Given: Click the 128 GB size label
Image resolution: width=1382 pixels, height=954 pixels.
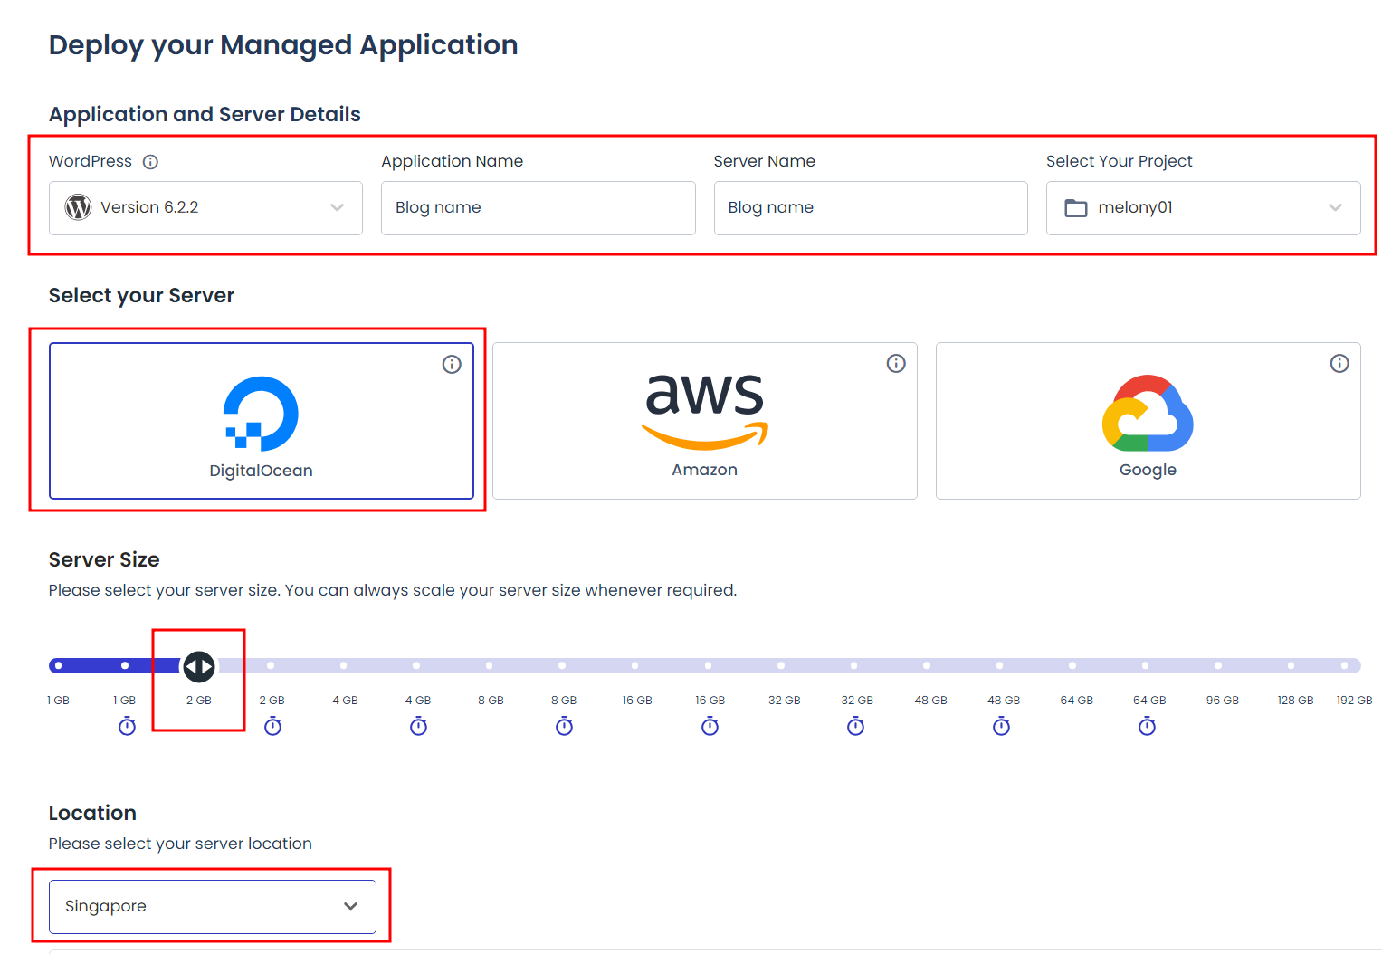Looking at the screenshot, I should click(x=1295, y=701).
